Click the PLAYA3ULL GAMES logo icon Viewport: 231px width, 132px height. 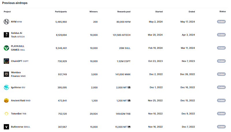pyautogui.click(x=6, y=48)
